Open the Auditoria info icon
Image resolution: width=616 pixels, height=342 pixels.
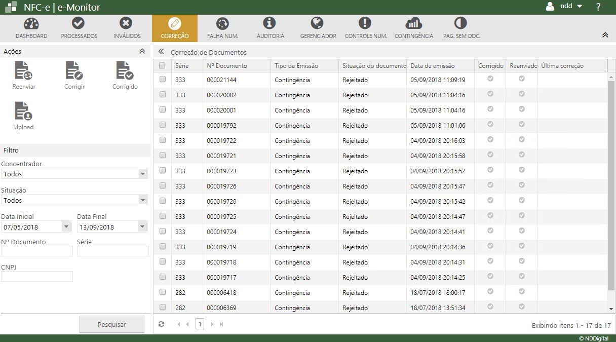[270, 23]
